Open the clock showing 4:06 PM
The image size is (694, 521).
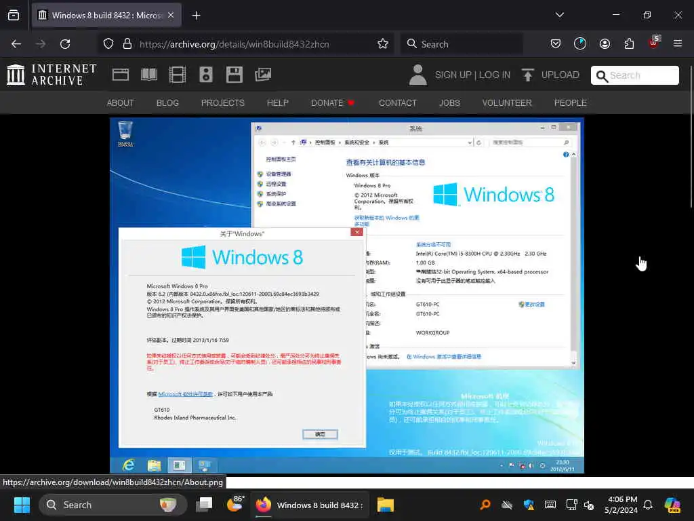tap(621, 505)
